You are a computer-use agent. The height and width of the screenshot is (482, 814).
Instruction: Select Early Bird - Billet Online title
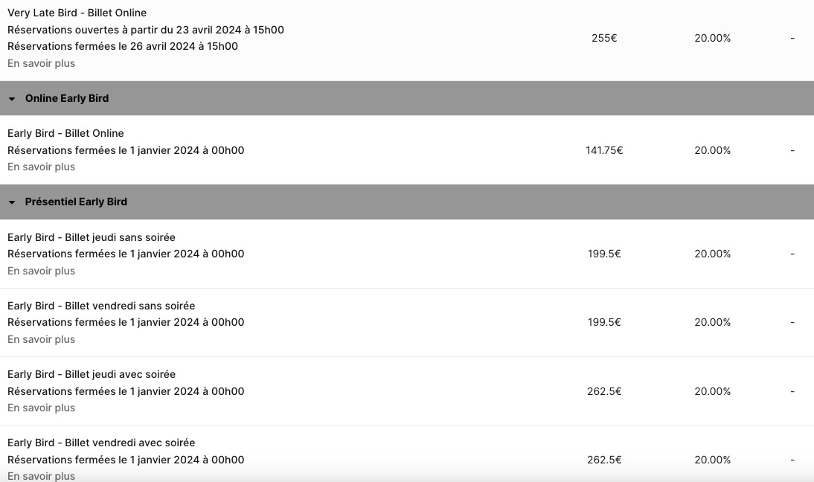(x=65, y=133)
